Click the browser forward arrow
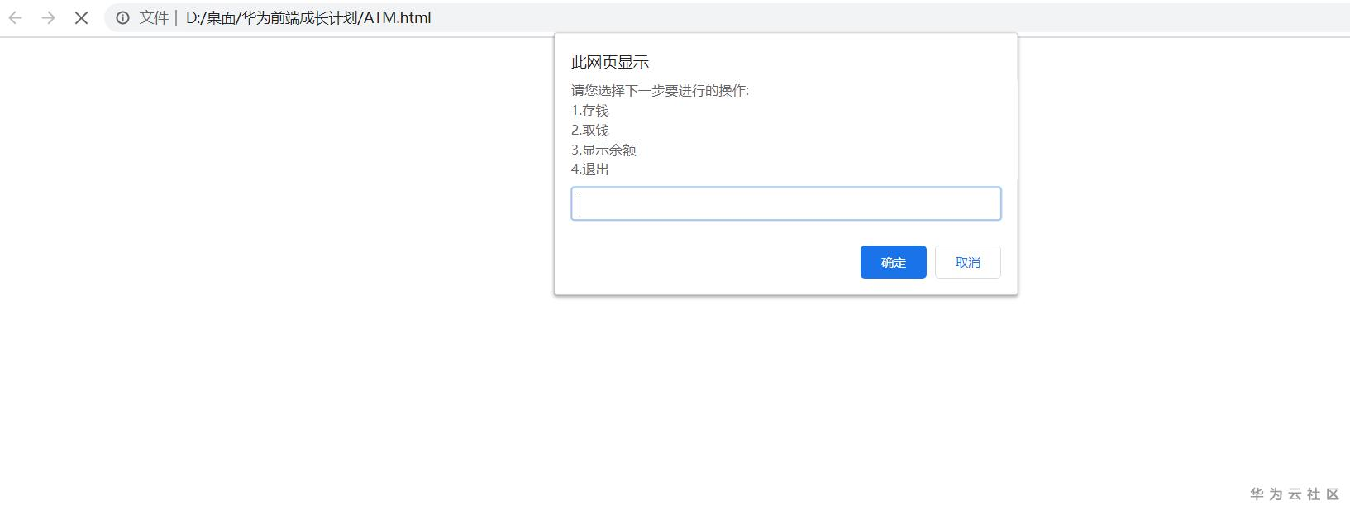Viewport: 1350px width, 515px height. 48,17
